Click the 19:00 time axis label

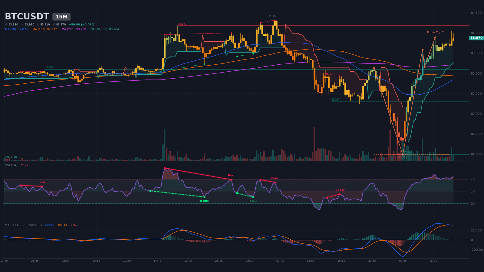188,261
